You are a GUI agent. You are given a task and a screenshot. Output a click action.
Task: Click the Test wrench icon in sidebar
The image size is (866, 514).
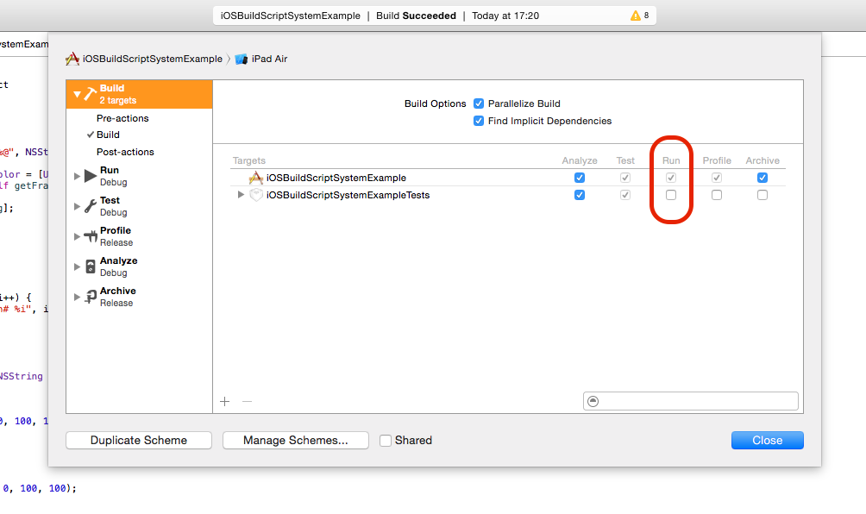click(x=91, y=206)
